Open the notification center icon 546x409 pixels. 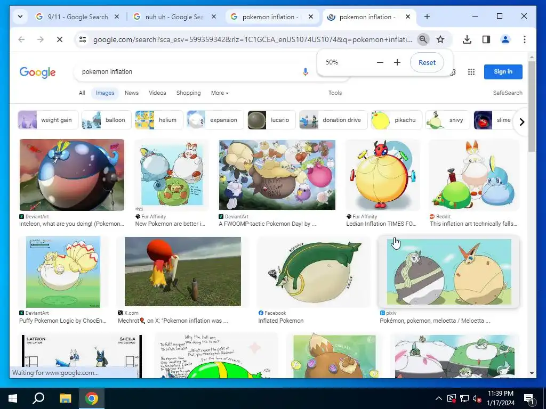pos(529,399)
